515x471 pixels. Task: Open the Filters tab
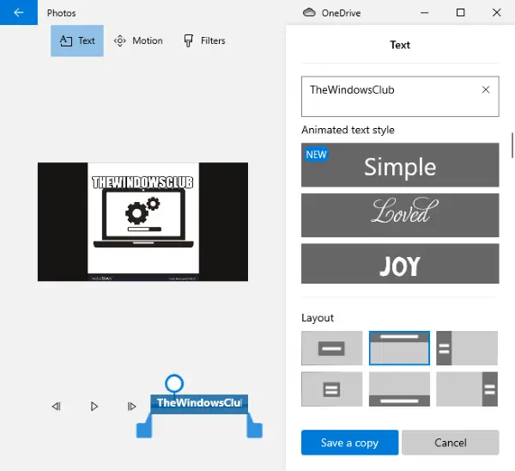point(204,40)
